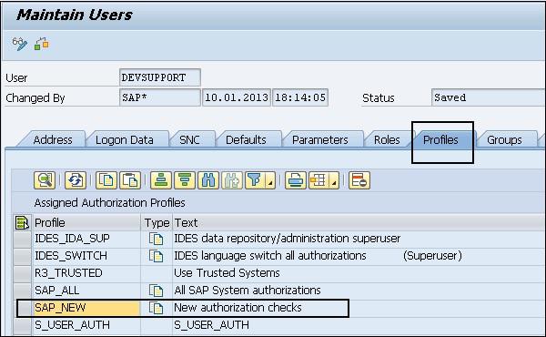Viewport: 546px width, 337px height.
Task: Click the type icon in the IDES_SWITCH row
Action: pyautogui.click(x=156, y=256)
